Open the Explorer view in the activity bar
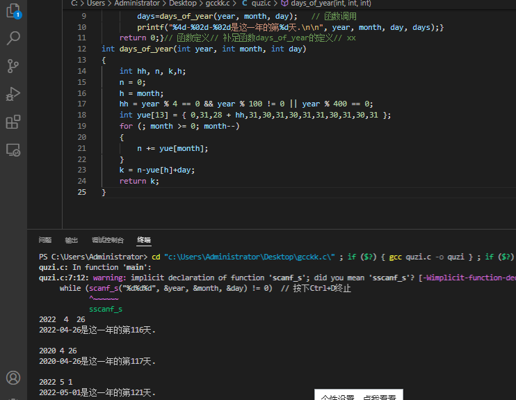 pos(13,11)
